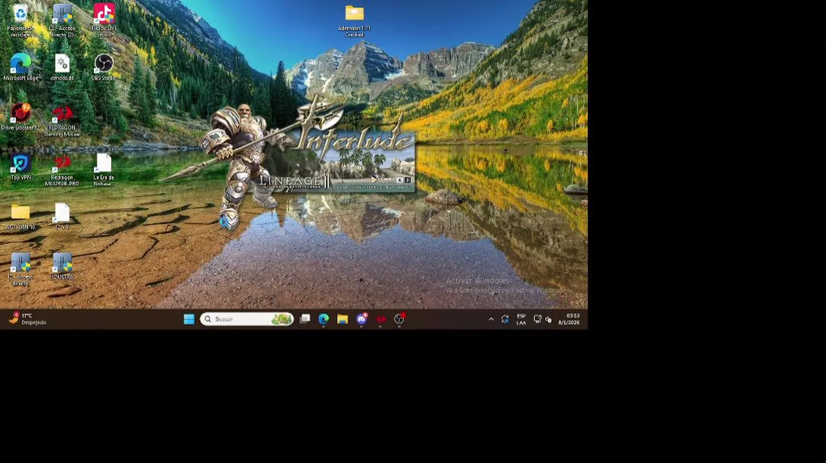Screen dimensions: 826x463
Task: Open Microsoft Edge desktop shortcut
Action: 21,68
